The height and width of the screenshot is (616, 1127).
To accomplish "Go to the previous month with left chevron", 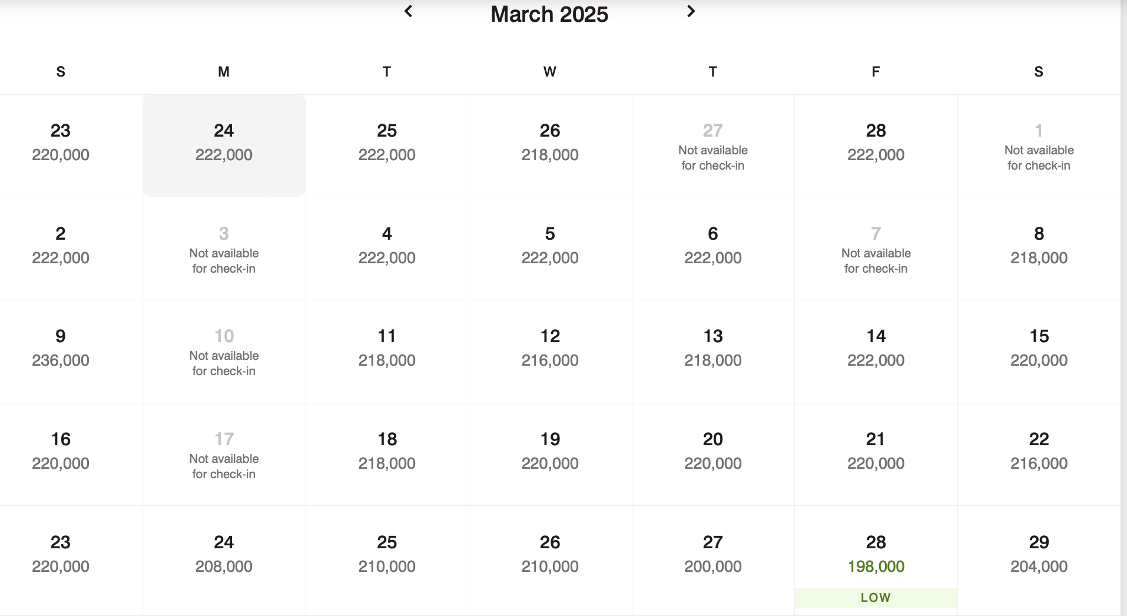I will click(409, 11).
